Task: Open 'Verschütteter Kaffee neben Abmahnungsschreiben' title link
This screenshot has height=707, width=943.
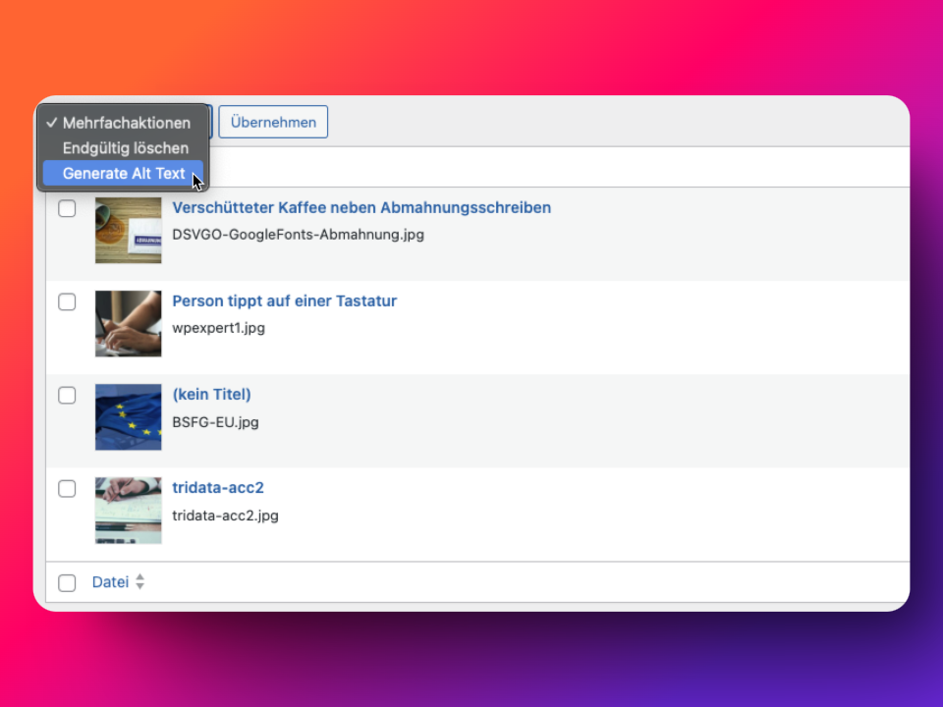Action: 361,208
